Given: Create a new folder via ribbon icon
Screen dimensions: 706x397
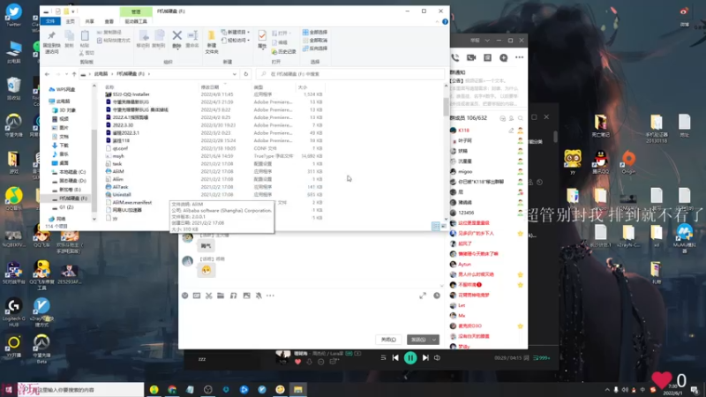Looking at the screenshot, I should [211, 42].
